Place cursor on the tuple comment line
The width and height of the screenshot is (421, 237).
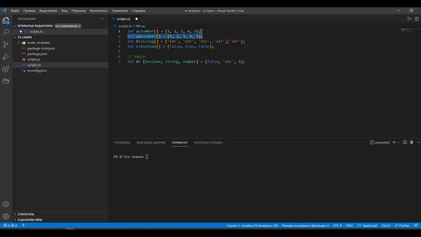coord(136,57)
